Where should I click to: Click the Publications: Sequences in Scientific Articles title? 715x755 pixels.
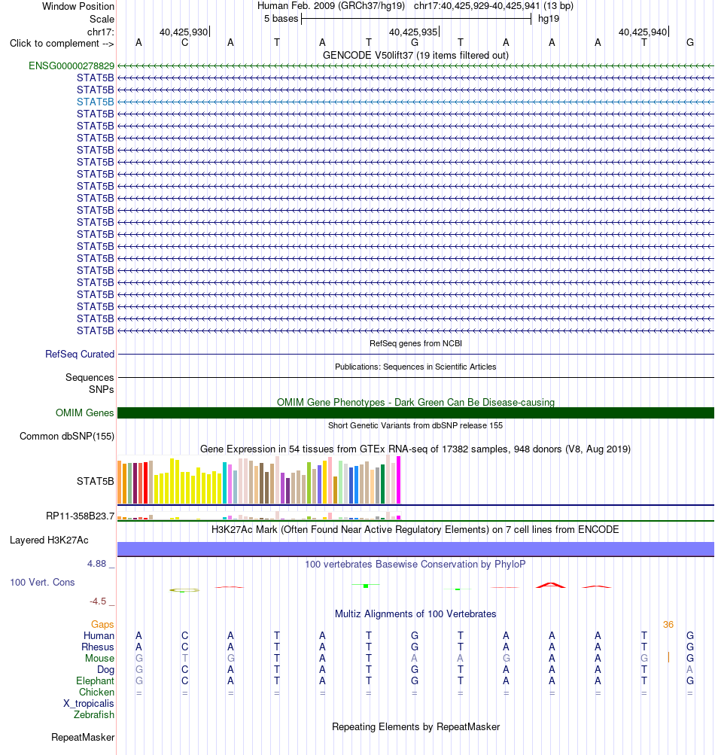[415, 367]
